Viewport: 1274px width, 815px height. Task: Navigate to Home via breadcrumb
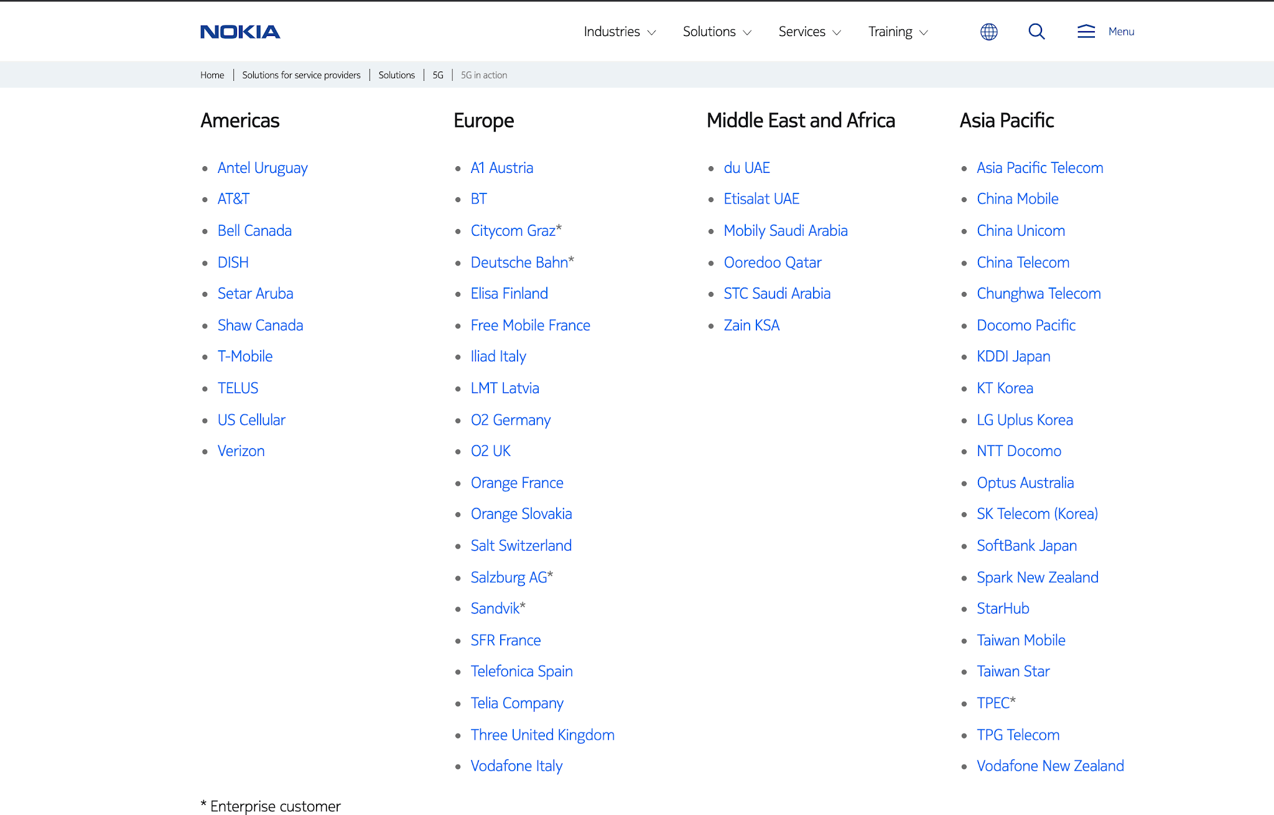[212, 75]
